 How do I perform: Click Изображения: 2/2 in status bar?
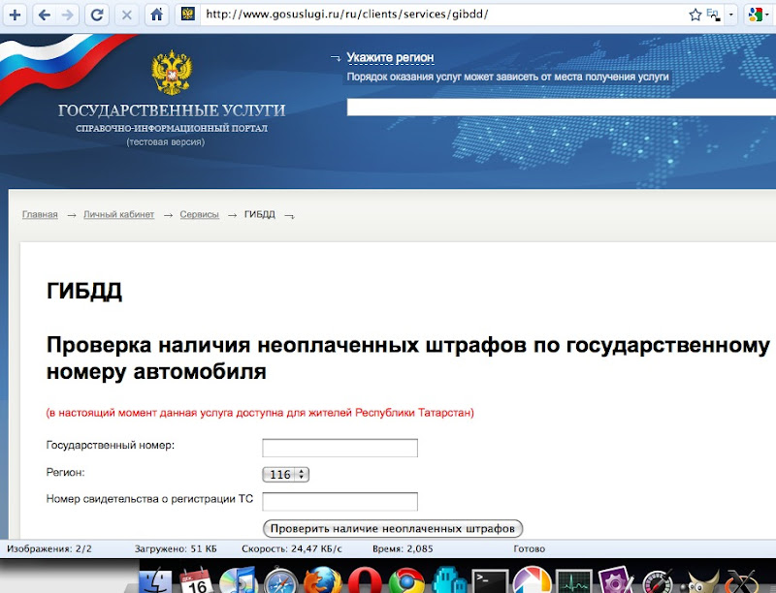click(49, 548)
